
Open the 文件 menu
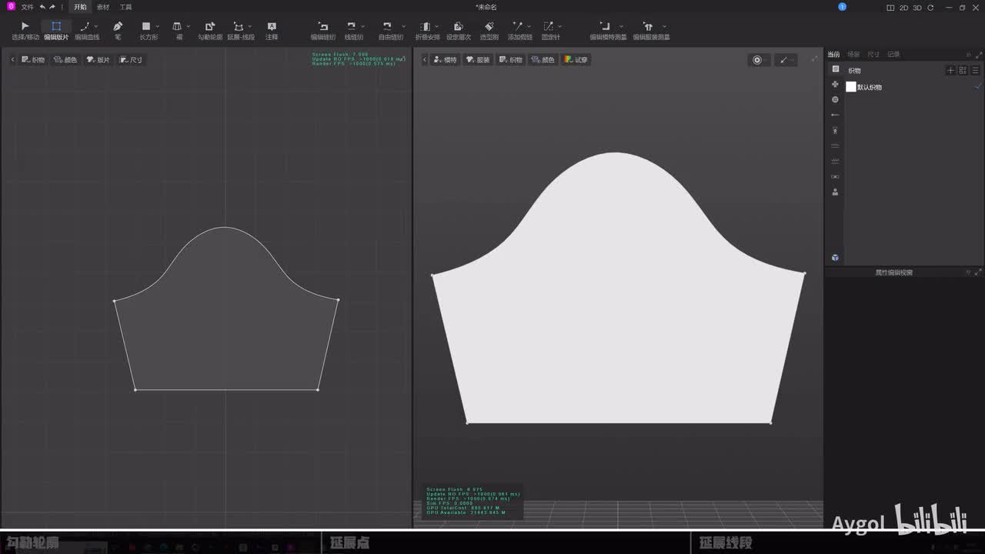[27, 7]
